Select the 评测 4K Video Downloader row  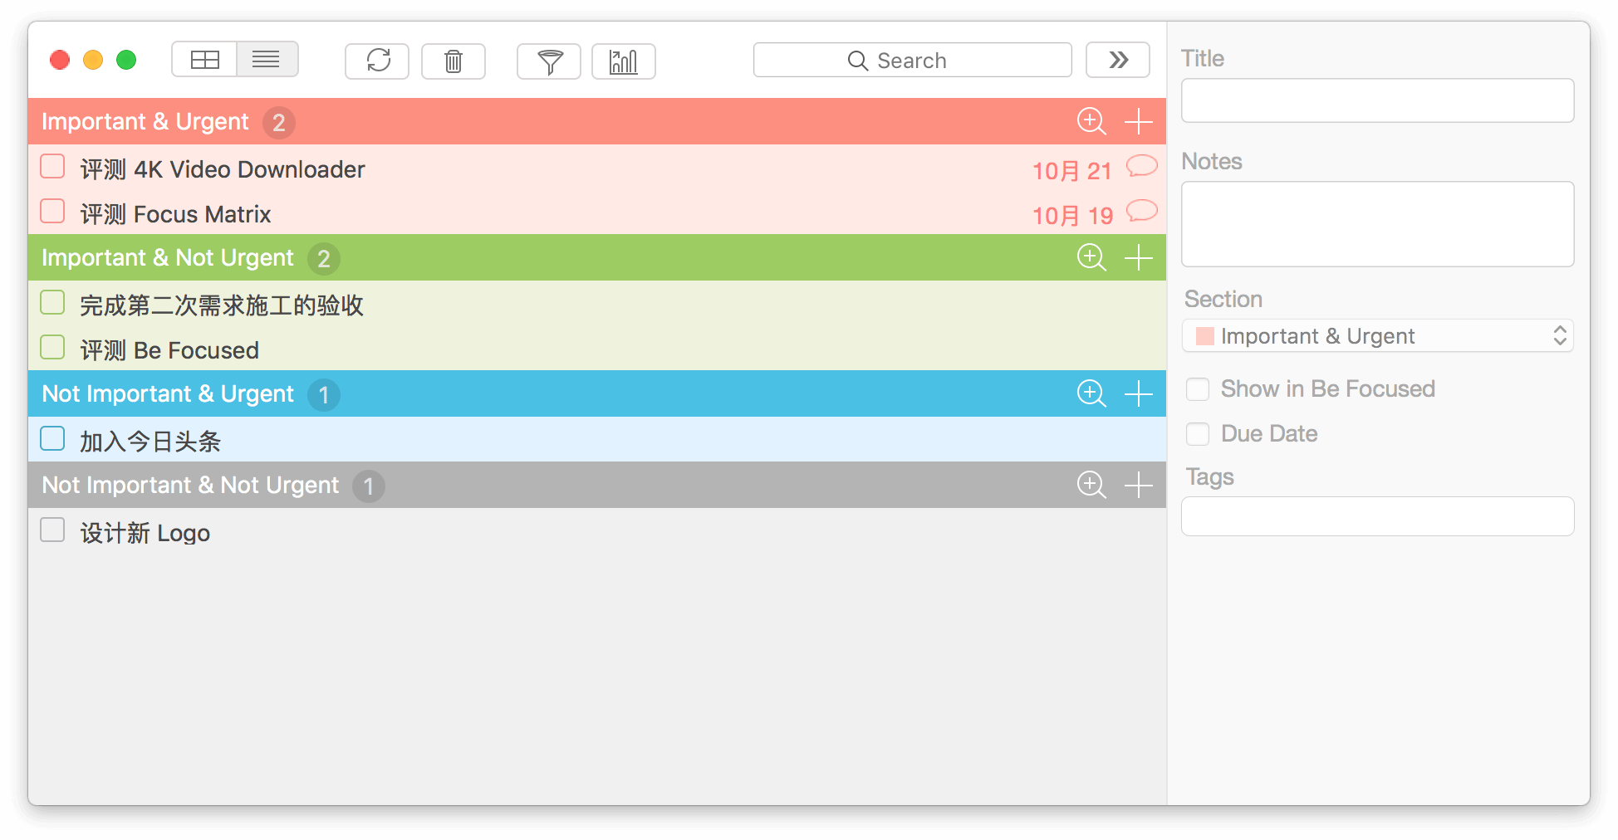point(597,167)
